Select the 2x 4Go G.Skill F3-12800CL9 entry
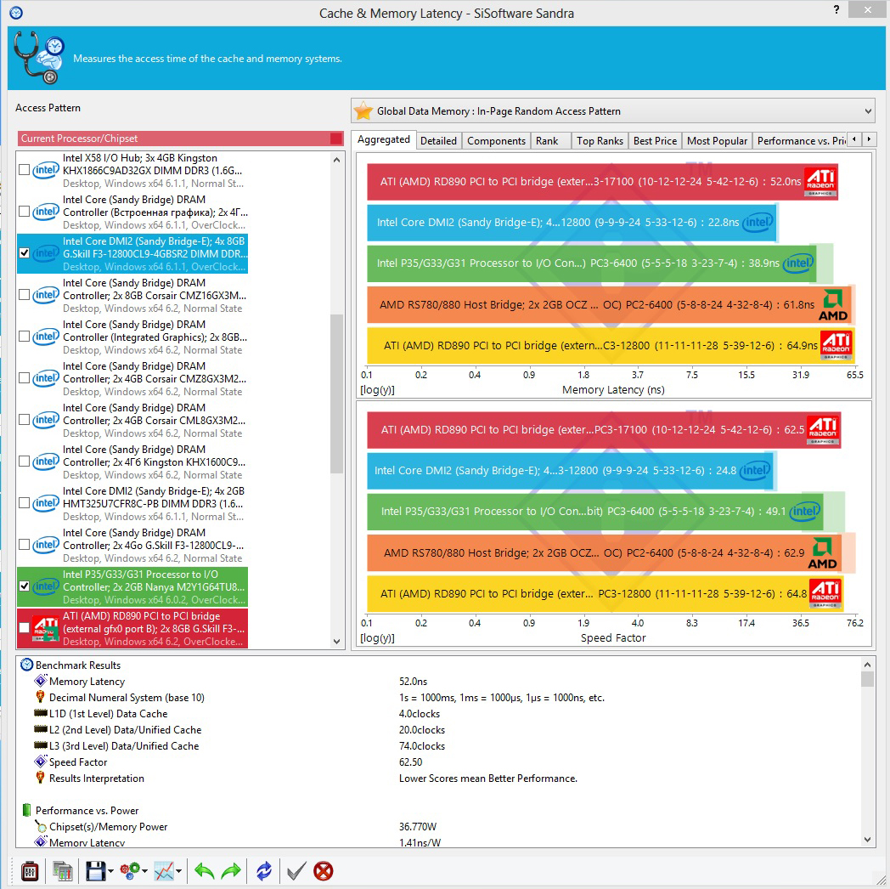This screenshot has width=890, height=889. (132, 546)
